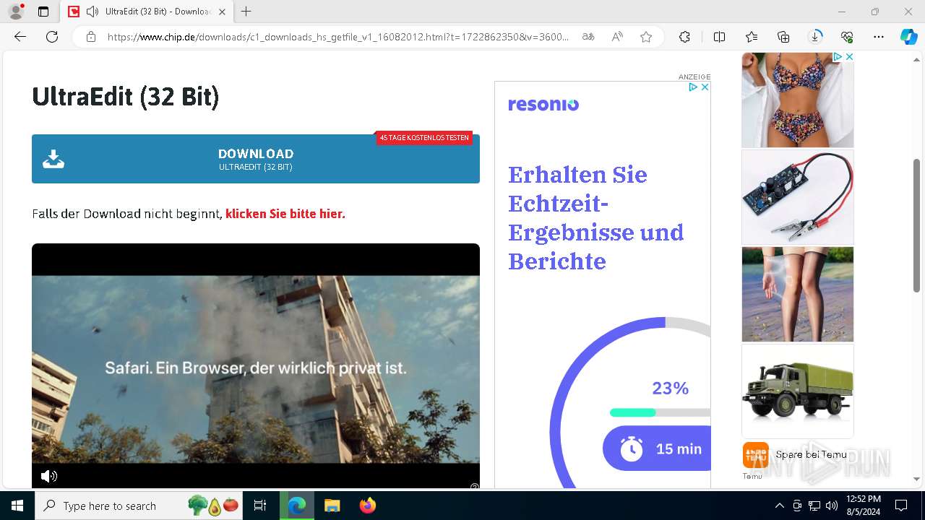Toggle split screen view icon

[x=719, y=37]
